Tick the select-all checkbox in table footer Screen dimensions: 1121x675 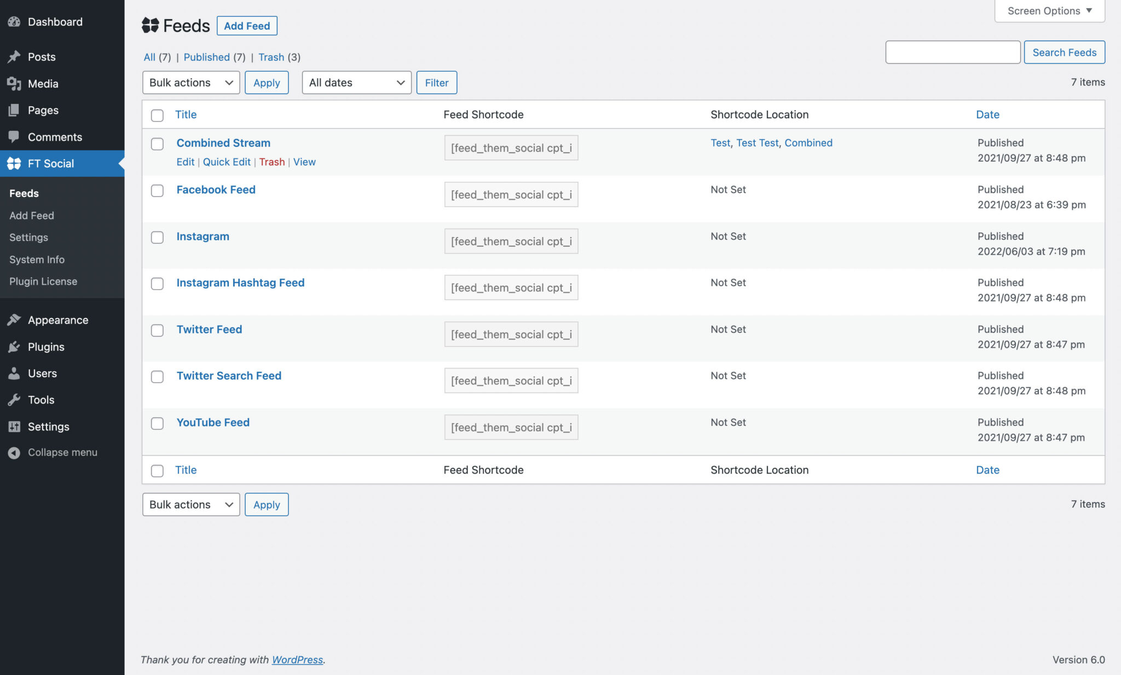[x=157, y=470]
